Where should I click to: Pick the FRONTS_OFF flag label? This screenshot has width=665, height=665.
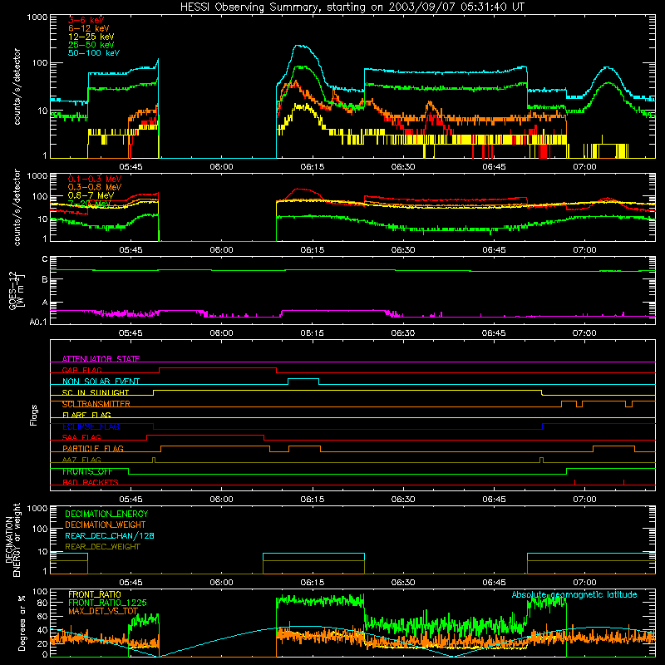(87, 471)
